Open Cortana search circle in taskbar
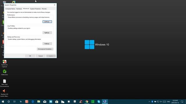Viewport: 186px width, 104px height. click(x=9, y=101)
